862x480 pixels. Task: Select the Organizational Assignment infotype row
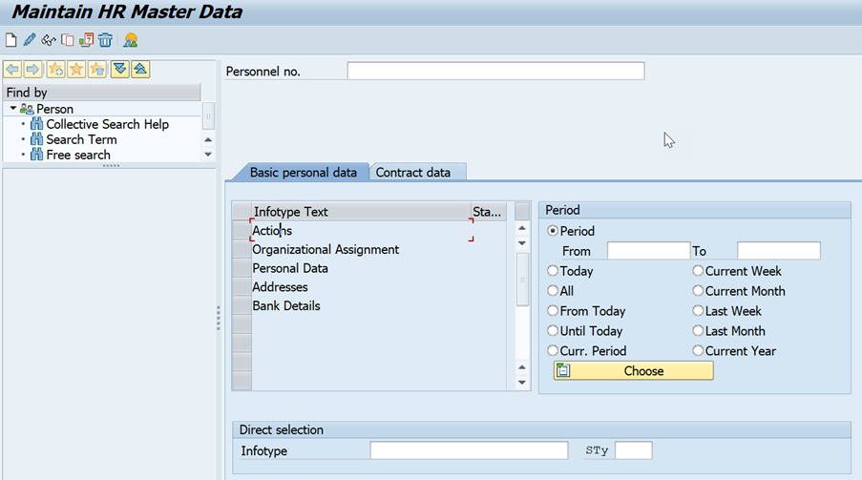tap(326, 249)
